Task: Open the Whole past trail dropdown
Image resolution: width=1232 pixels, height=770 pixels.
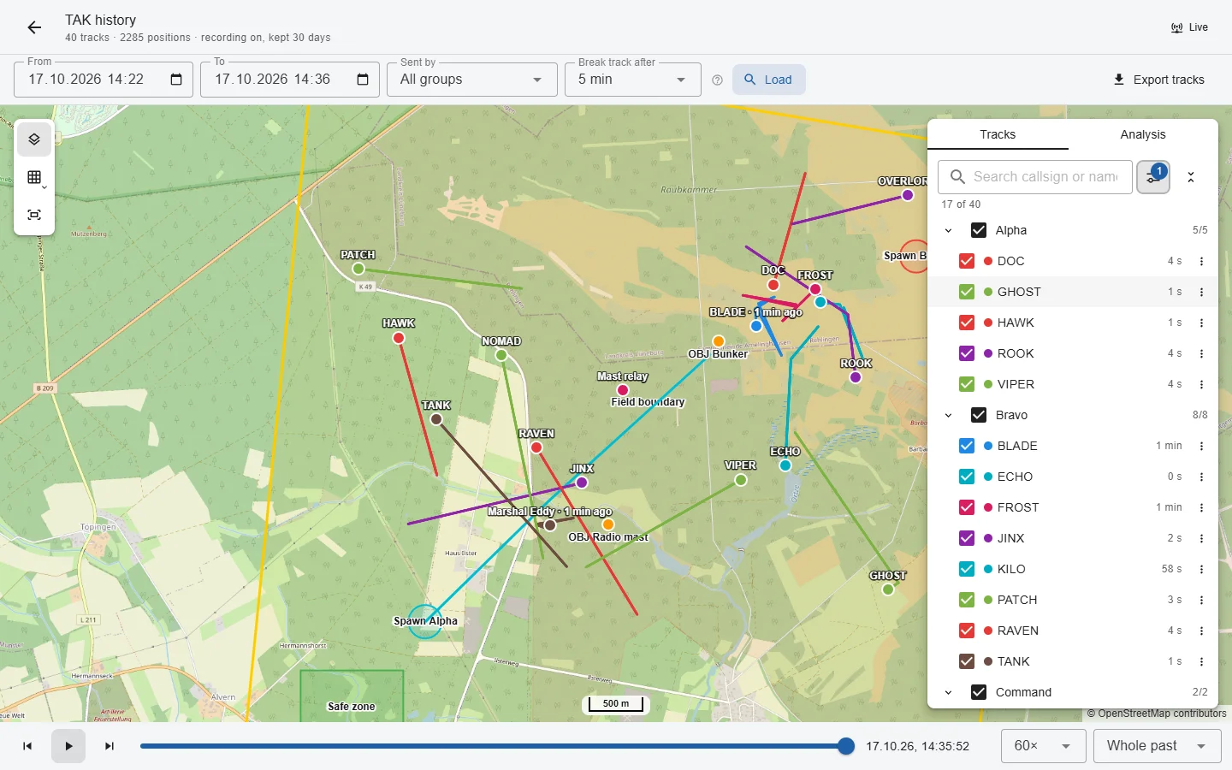Action: point(1158,746)
